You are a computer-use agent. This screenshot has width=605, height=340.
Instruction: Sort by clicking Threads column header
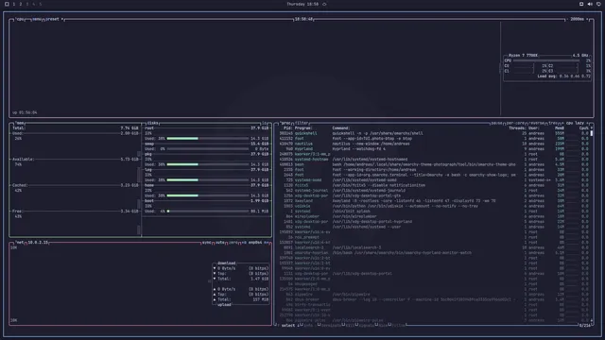tap(517, 128)
